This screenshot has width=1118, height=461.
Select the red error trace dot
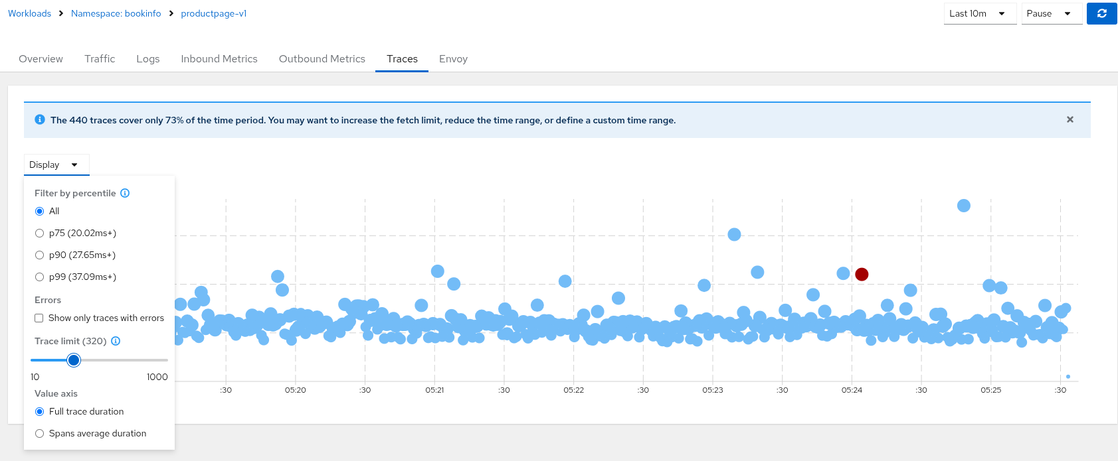point(862,274)
